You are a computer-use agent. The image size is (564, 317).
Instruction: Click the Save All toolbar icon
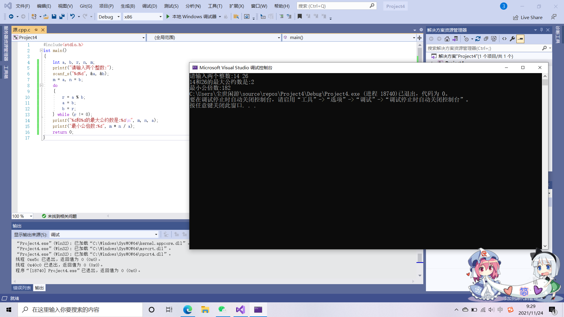tap(62, 17)
